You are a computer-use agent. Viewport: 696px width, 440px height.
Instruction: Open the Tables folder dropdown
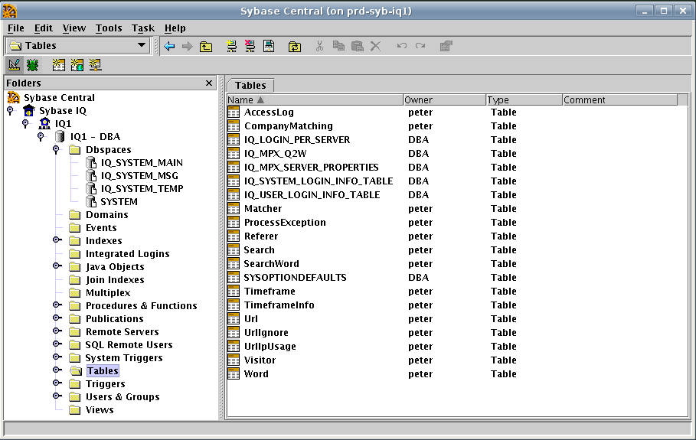coord(142,45)
